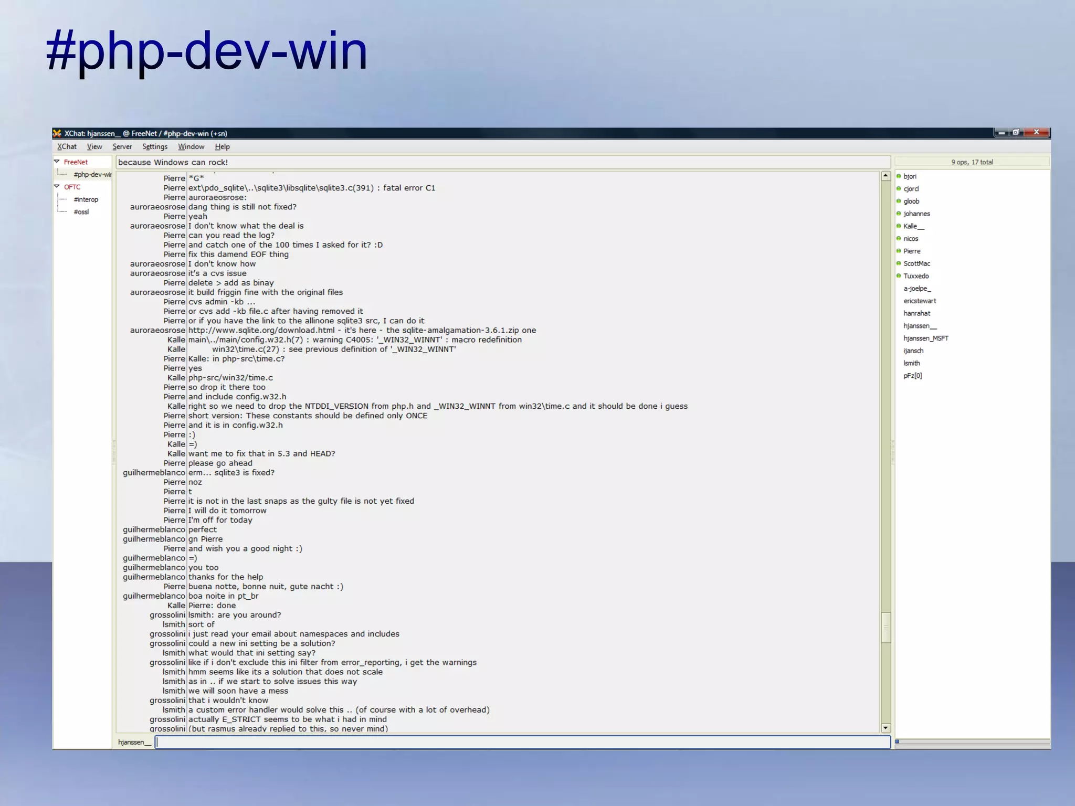The height and width of the screenshot is (806, 1075).
Task: Select the OFTC server entry
Action: tap(72, 187)
